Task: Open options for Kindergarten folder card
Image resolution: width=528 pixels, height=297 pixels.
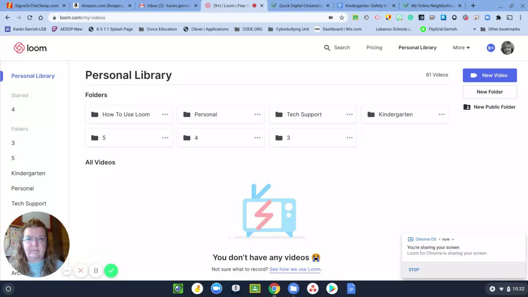Action: tap(442, 114)
